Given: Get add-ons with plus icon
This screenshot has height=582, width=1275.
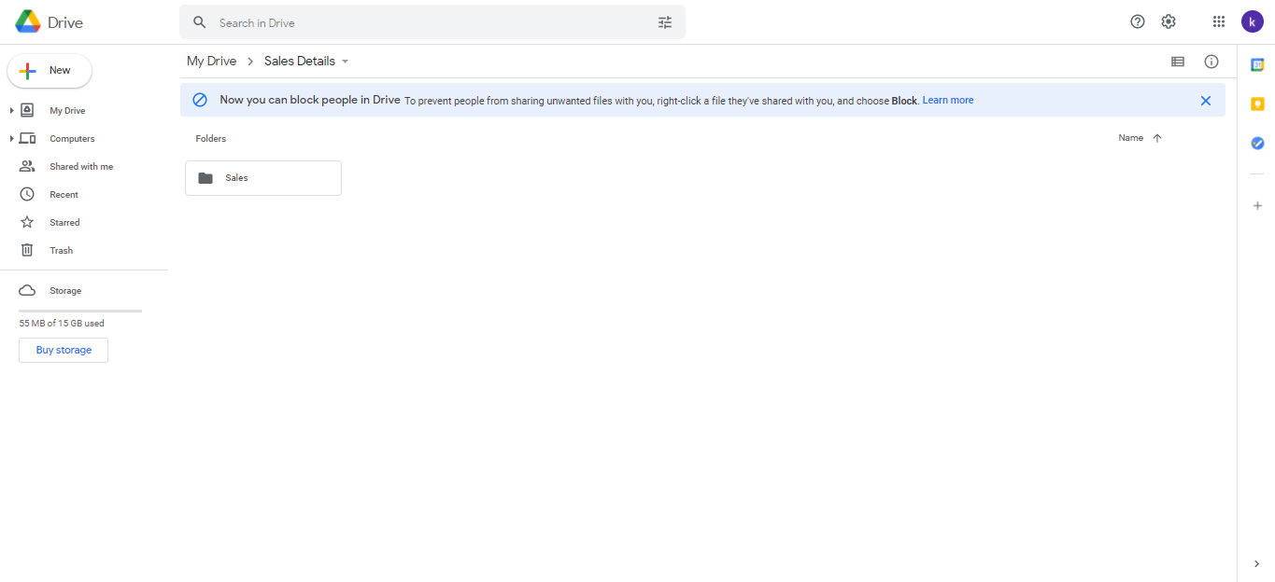Looking at the screenshot, I should 1257,205.
